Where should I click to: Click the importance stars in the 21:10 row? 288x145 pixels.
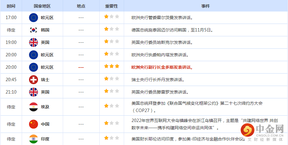pyautogui.click(x=112, y=91)
